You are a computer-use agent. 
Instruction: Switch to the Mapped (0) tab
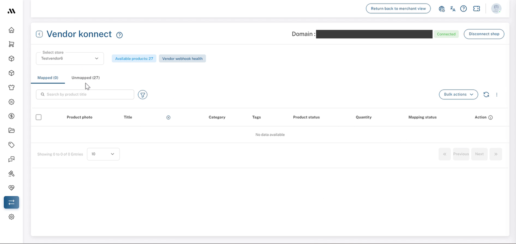[48, 78]
